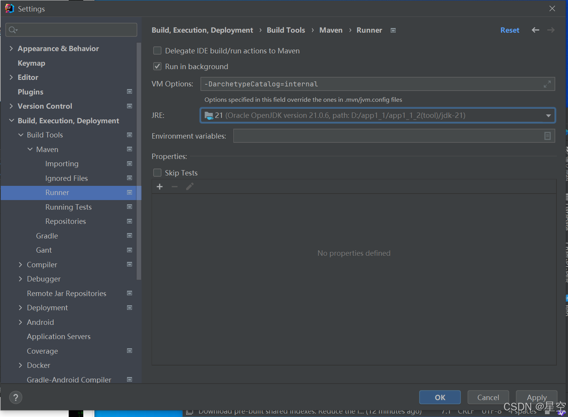The width and height of the screenshot is (568, 417).
Task: Open help with the question mark
Action: pos(16,397)
